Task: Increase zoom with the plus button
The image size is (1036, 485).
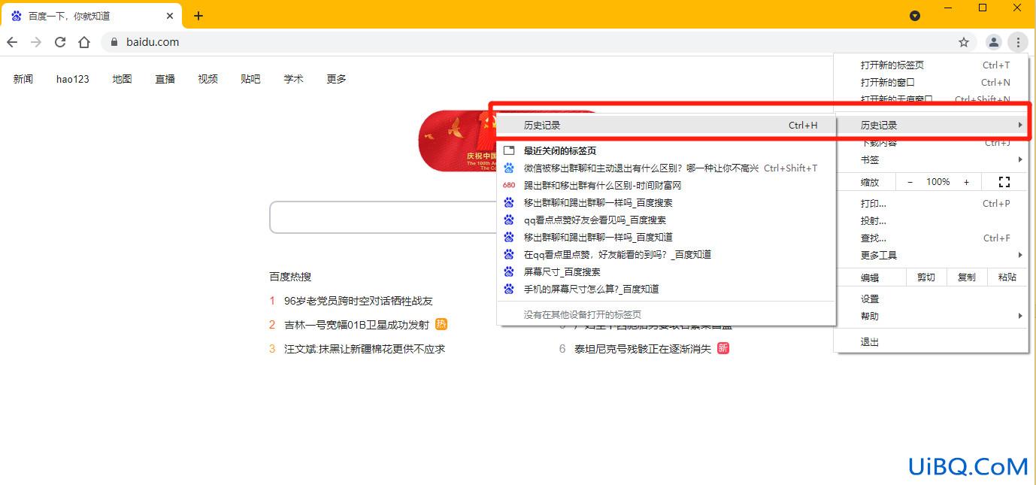Action: point(966,182)
